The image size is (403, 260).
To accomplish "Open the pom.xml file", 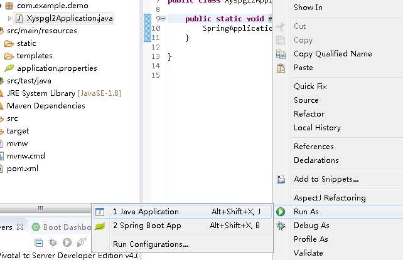I will [23, 169].
